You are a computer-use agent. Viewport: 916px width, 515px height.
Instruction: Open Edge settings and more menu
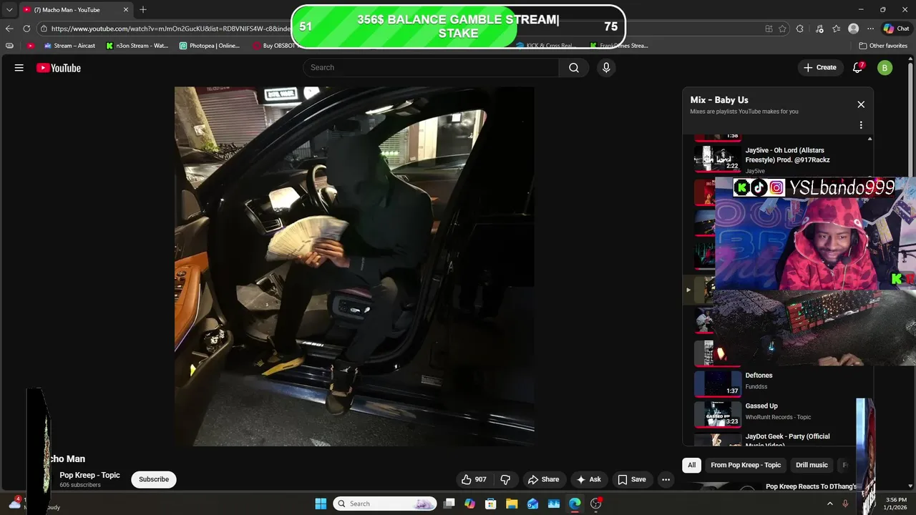[x=870, y=29]
